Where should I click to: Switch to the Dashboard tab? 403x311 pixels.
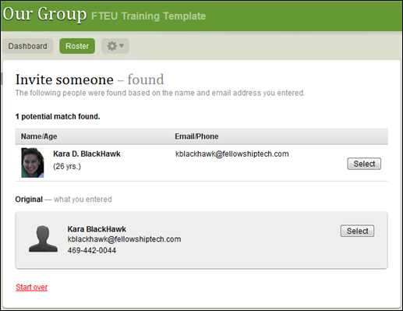click(x=28, y=46)
